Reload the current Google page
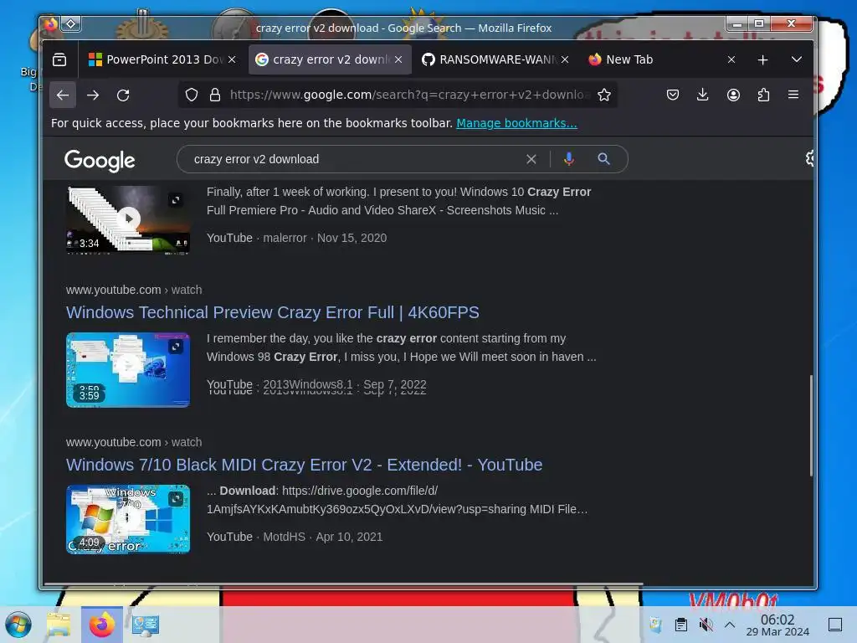The height and width of the screenshot is (643, 857). (x=123, y=95)
